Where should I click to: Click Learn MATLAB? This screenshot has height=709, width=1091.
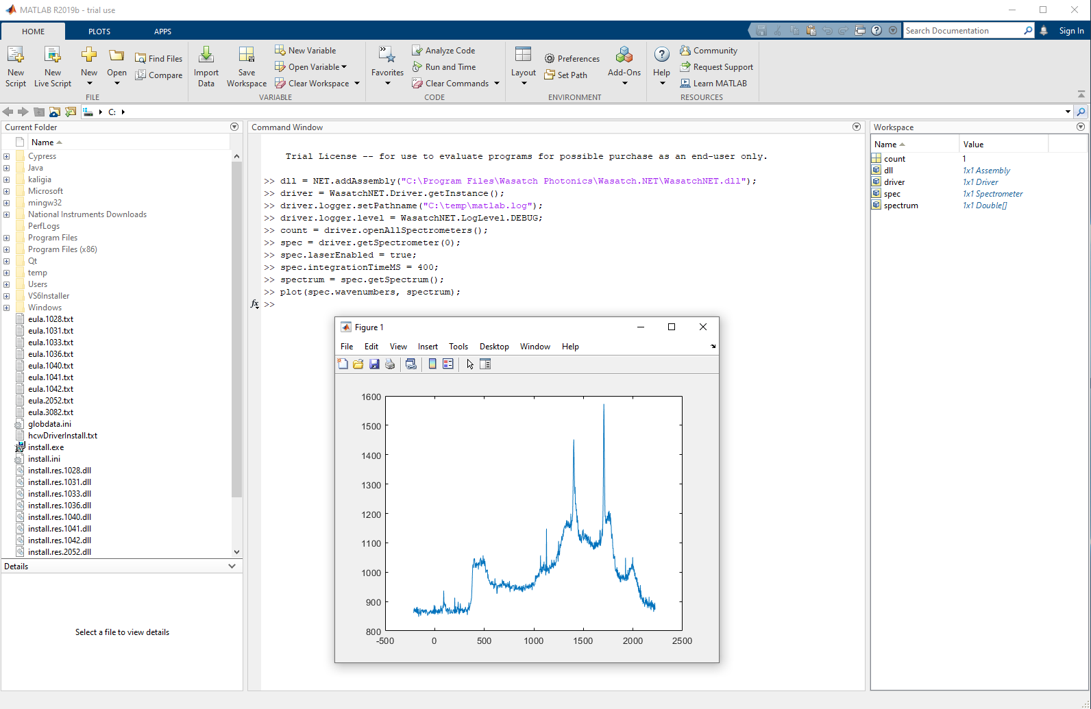[x=713, y=83]
